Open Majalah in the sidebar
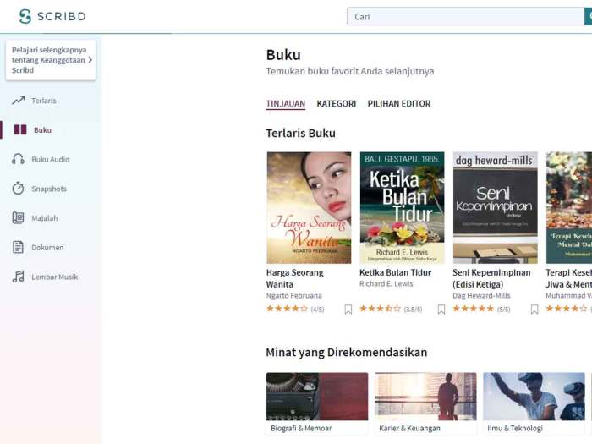Image resolution: width=592 pixels, height=444 pixels. (45, 218)
